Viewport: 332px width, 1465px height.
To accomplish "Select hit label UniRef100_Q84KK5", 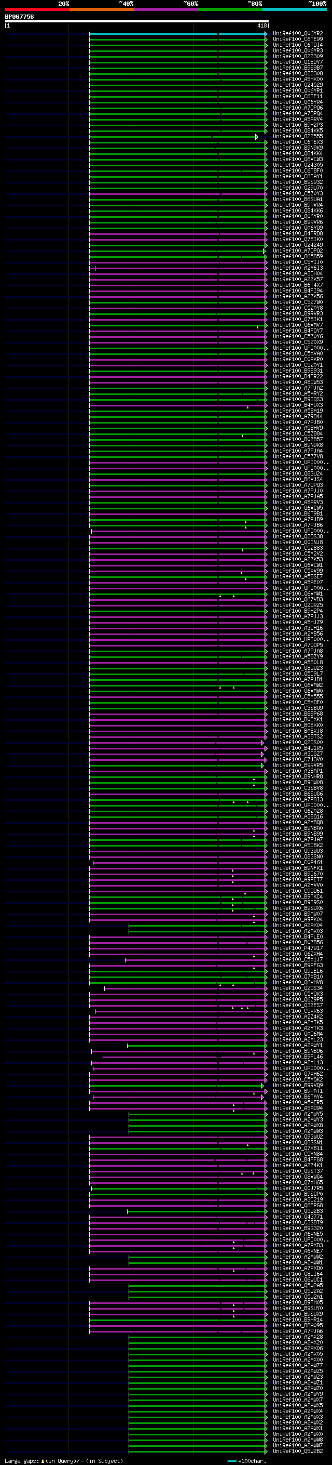I will coord(298,131).
